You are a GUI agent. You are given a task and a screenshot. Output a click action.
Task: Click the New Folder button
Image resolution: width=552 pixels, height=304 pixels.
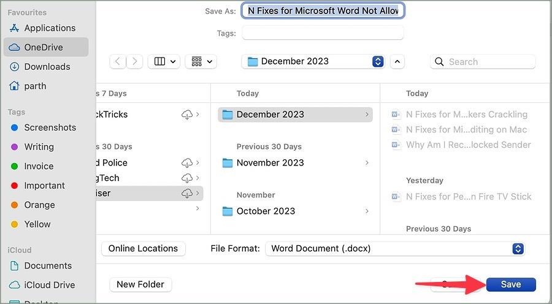click(140, 284)
